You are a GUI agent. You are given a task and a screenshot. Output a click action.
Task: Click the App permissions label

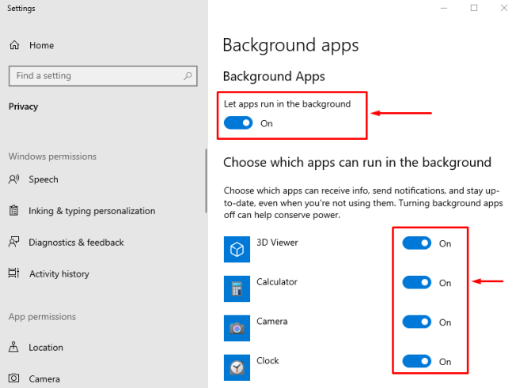pyautogui.click(x=42, y=317)
